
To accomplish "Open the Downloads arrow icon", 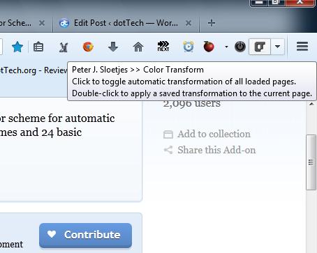I will 113,47.
